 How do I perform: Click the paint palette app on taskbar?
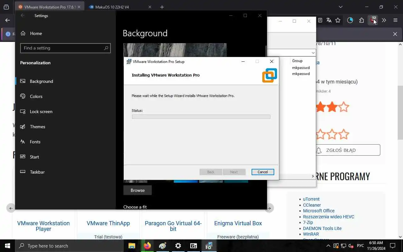(x=162, y=246)
